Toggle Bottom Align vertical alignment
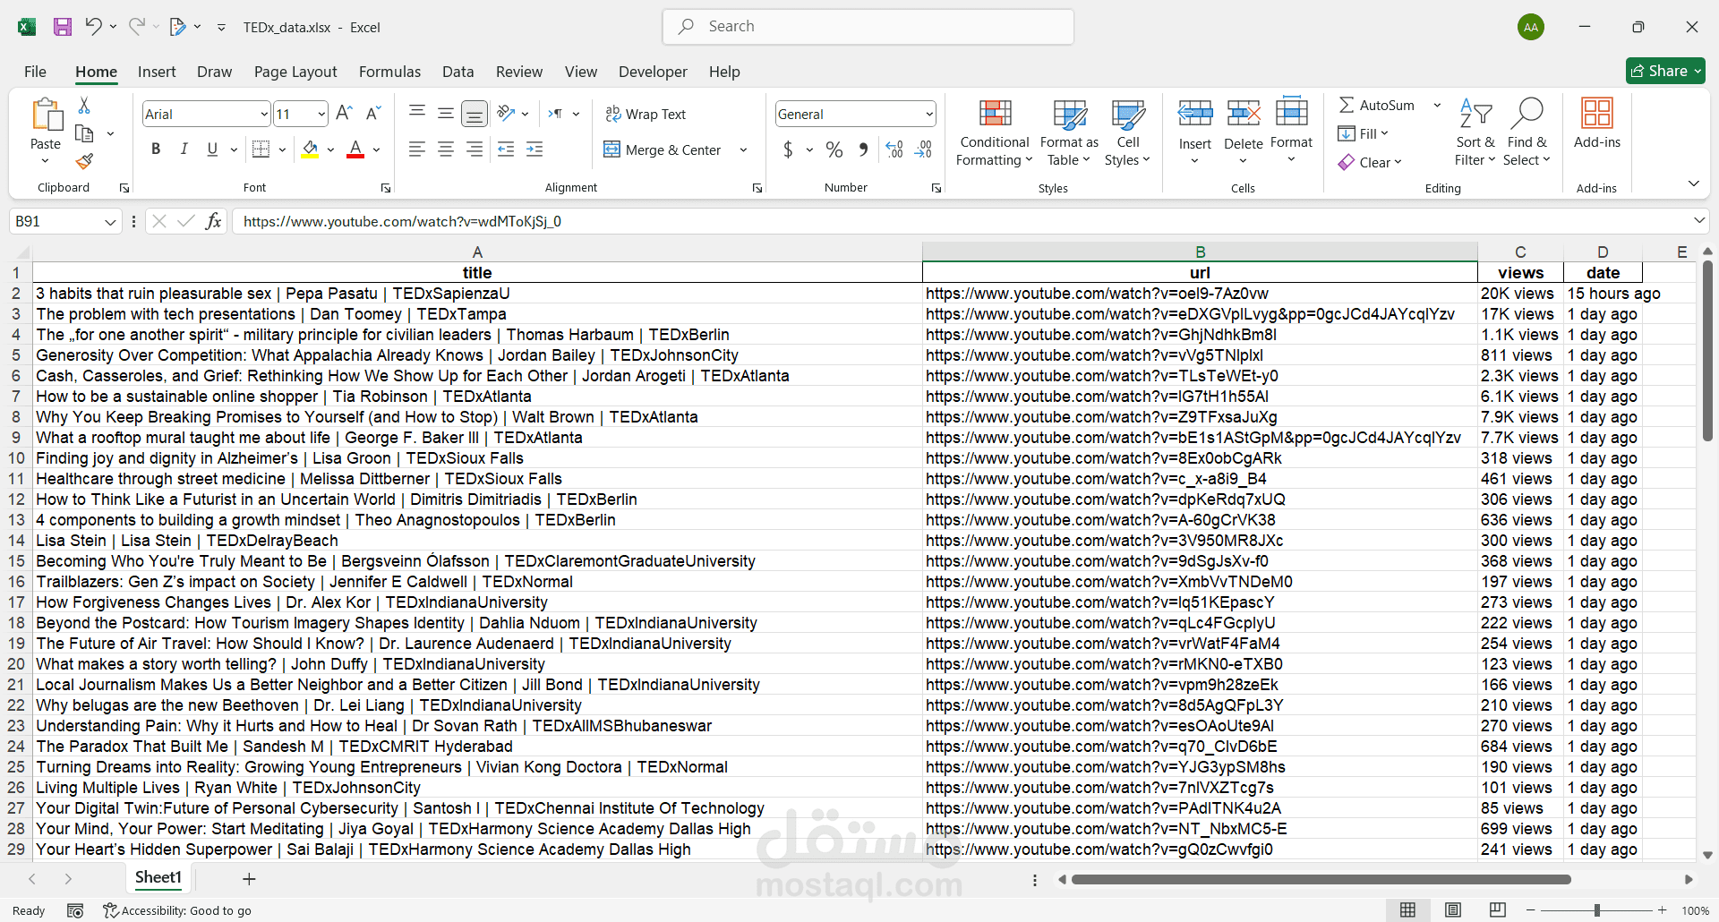 (475, 114)
